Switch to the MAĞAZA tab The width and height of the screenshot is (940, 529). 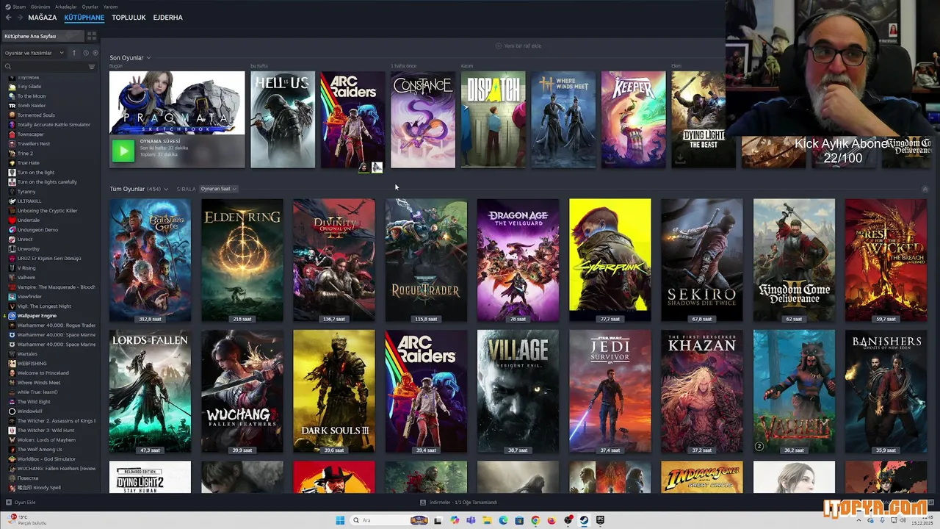click(42, 17)
